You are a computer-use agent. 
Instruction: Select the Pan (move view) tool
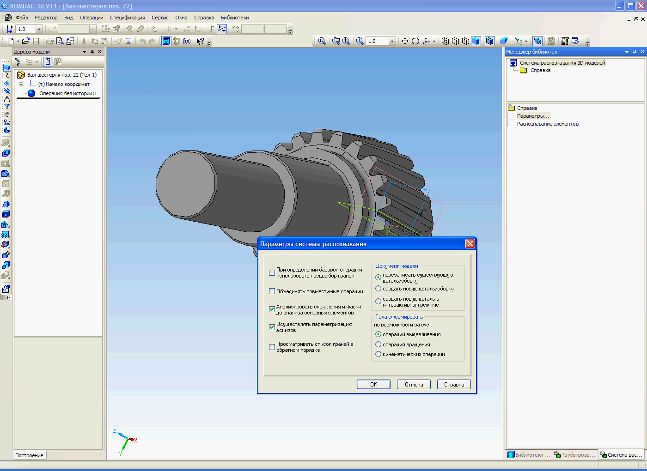[405, 41]
